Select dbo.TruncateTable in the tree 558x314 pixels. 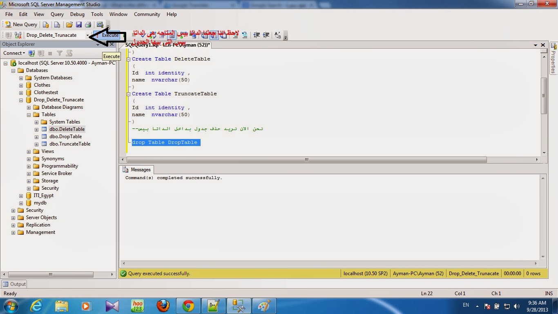click(x=70, y=144)
